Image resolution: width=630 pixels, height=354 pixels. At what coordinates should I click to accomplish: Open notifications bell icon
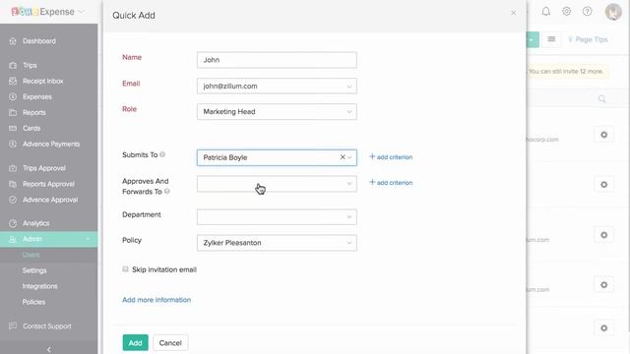pyautogui.click(x=545, y=11)
